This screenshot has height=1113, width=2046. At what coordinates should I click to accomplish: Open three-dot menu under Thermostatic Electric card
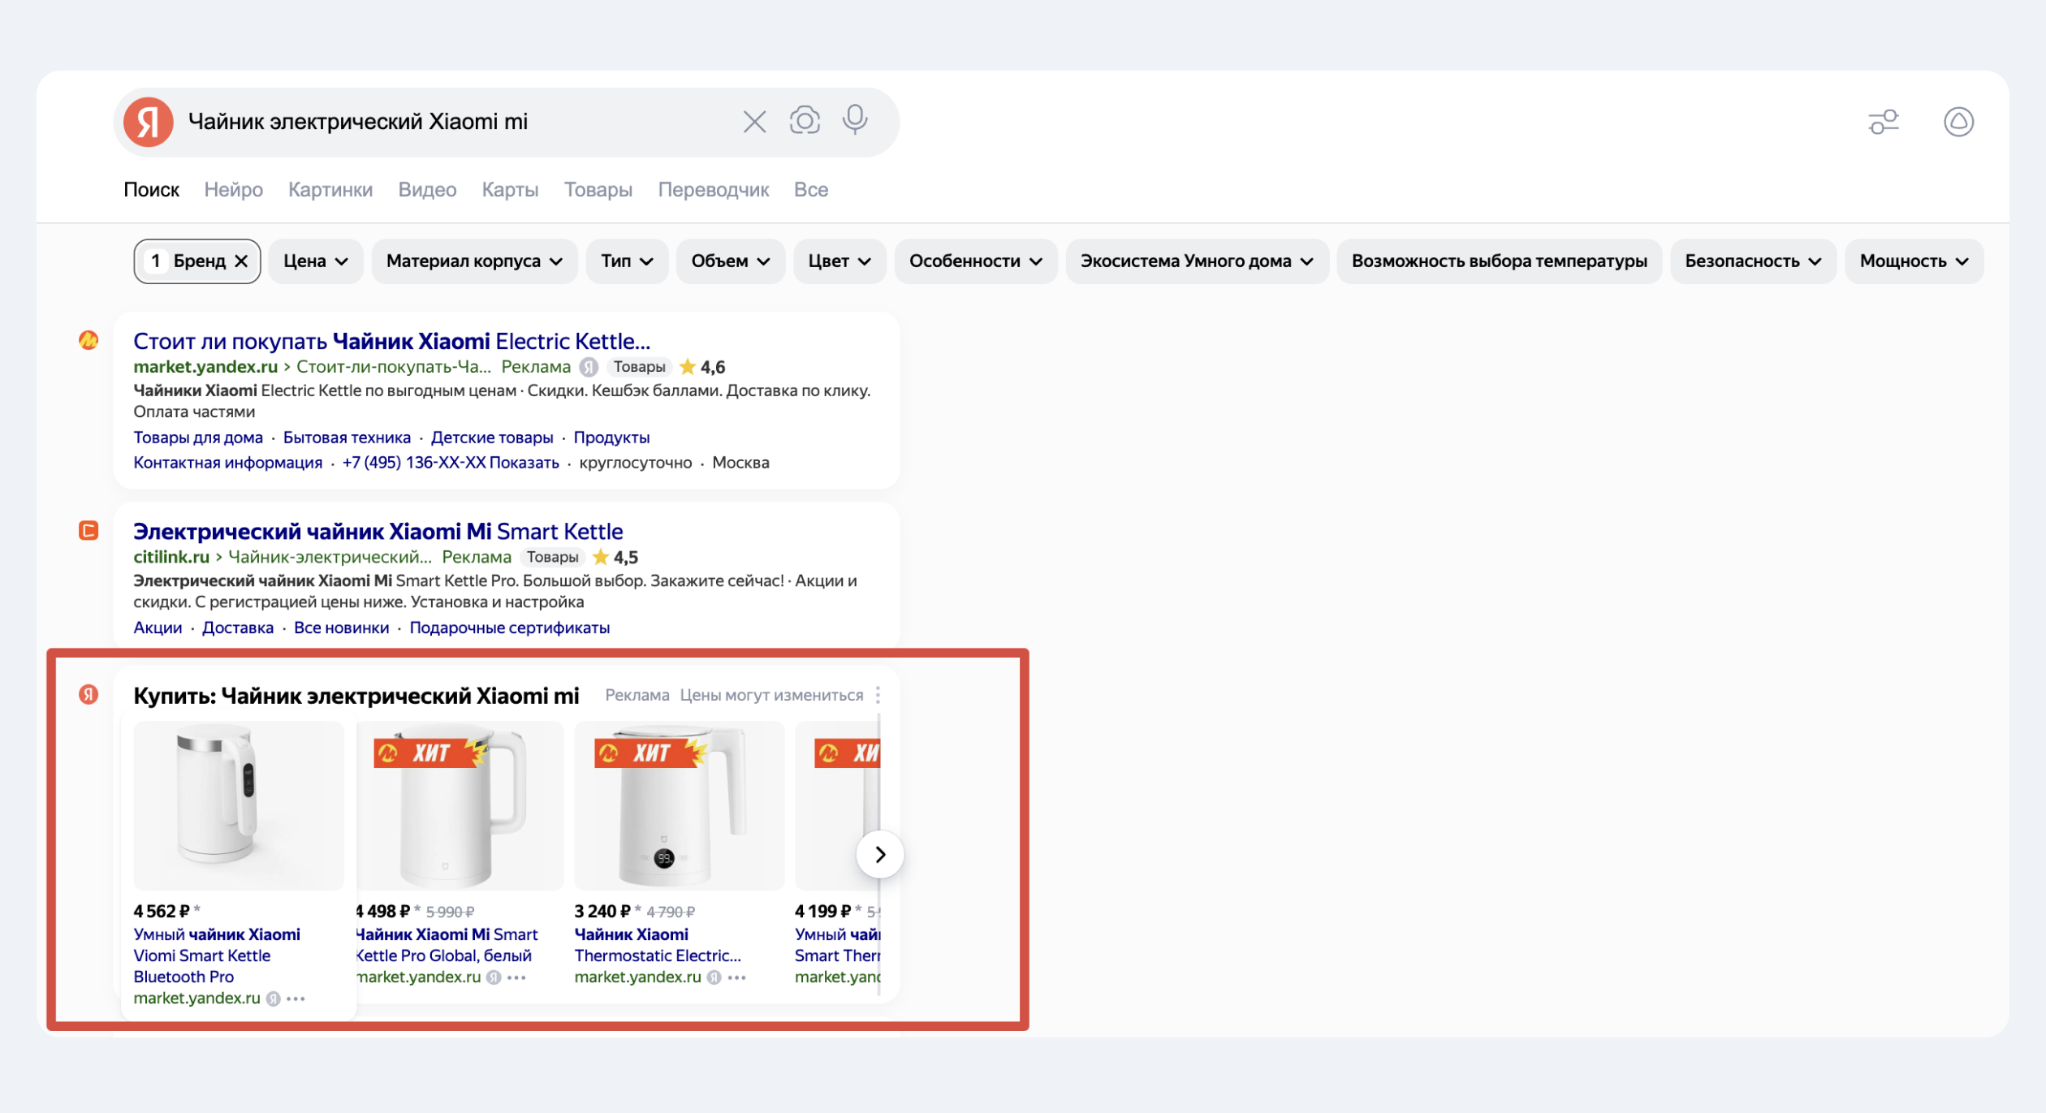pyautogui.click(x=736, y=977)
